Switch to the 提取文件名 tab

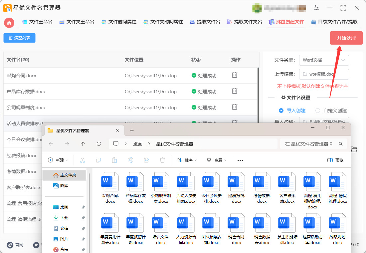coord(205,22)
